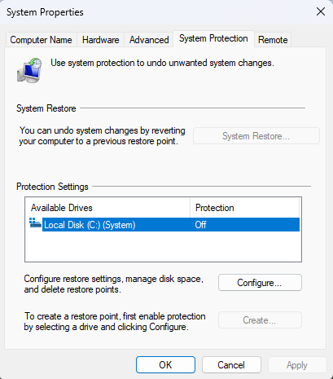This screenshot has width=333, height=379.
Task: Click the System Restore section heading
Action: click(x=46, y=108)
